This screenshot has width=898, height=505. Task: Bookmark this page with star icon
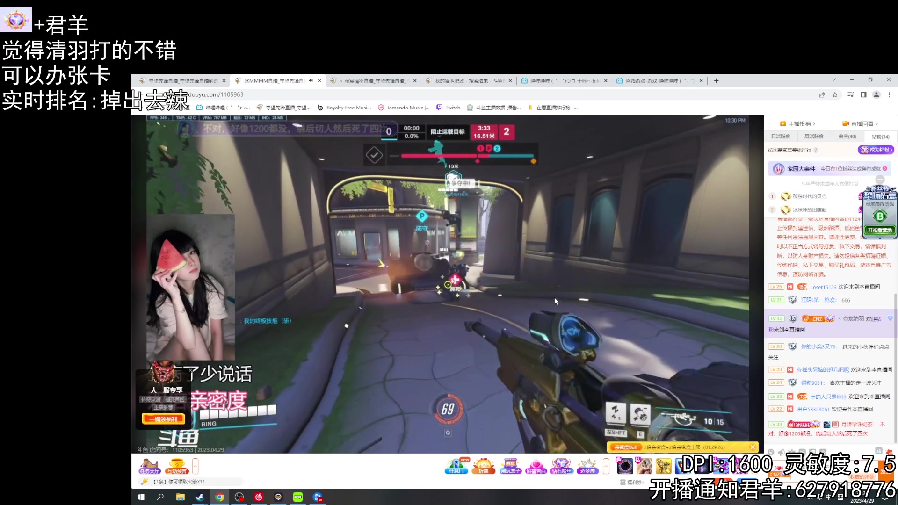pyautogui.click(x=835, y=95)
